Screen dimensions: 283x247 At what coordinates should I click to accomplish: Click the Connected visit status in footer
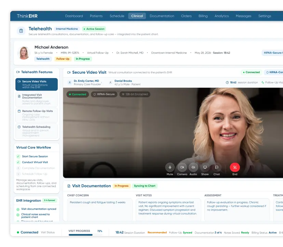pyautogui.click(x=28, y=232)
